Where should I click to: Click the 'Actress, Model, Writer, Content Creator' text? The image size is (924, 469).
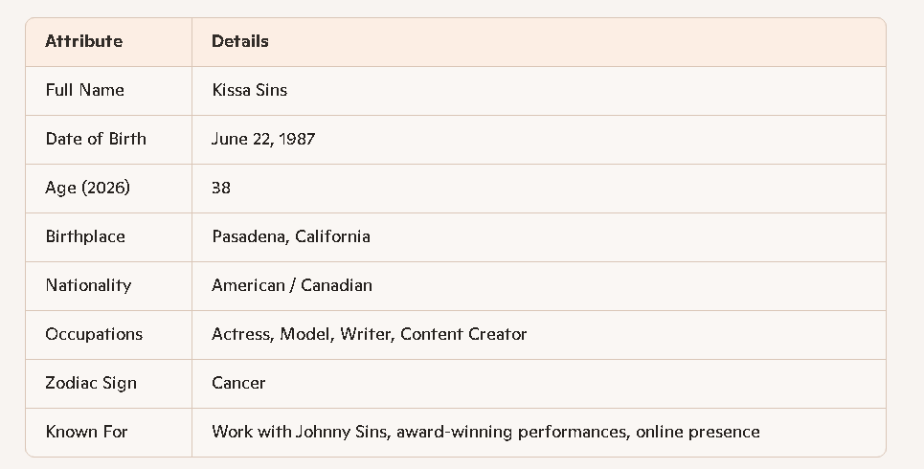[x=370, y=334]
